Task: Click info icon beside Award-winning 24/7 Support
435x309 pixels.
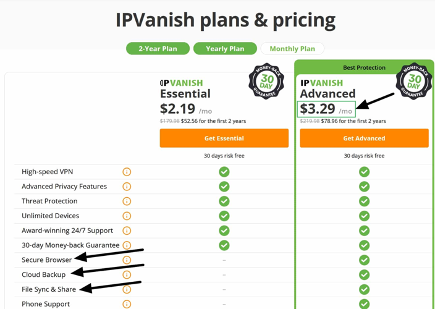Action: pyautogui.click(x=127, y=231)
